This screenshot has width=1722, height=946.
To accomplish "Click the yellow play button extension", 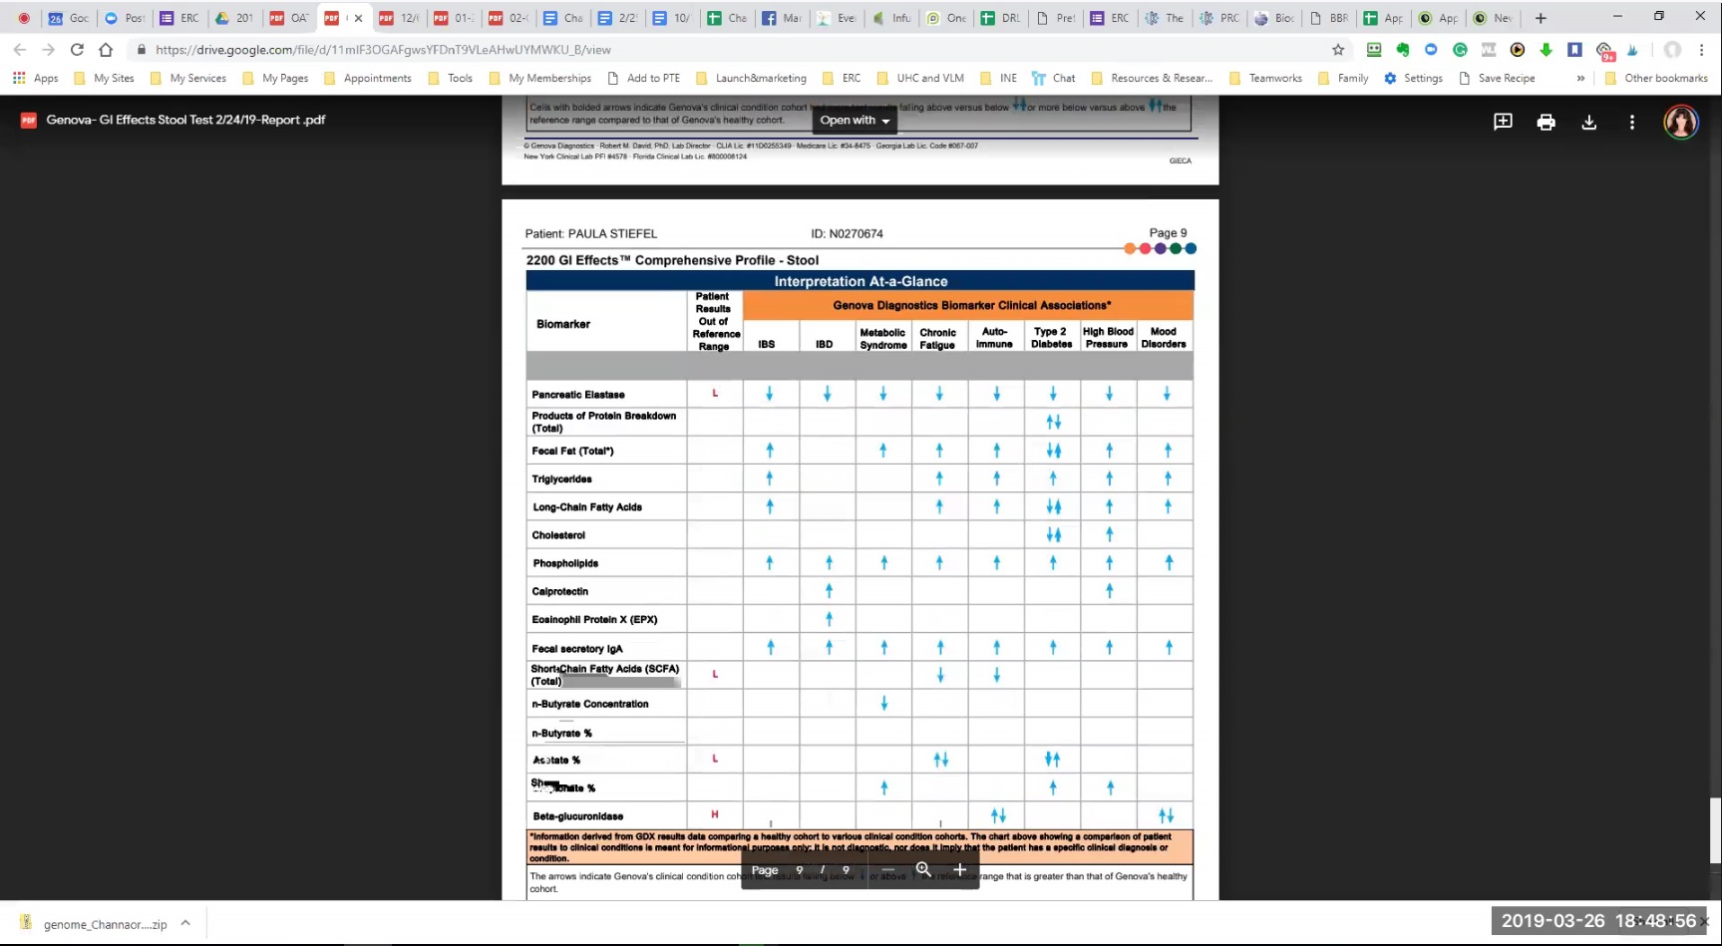I will pos(1518,49).
